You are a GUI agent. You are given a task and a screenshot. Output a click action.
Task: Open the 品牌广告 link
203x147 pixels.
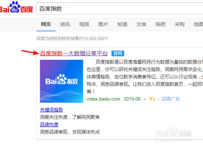click(x=171, y=99)
